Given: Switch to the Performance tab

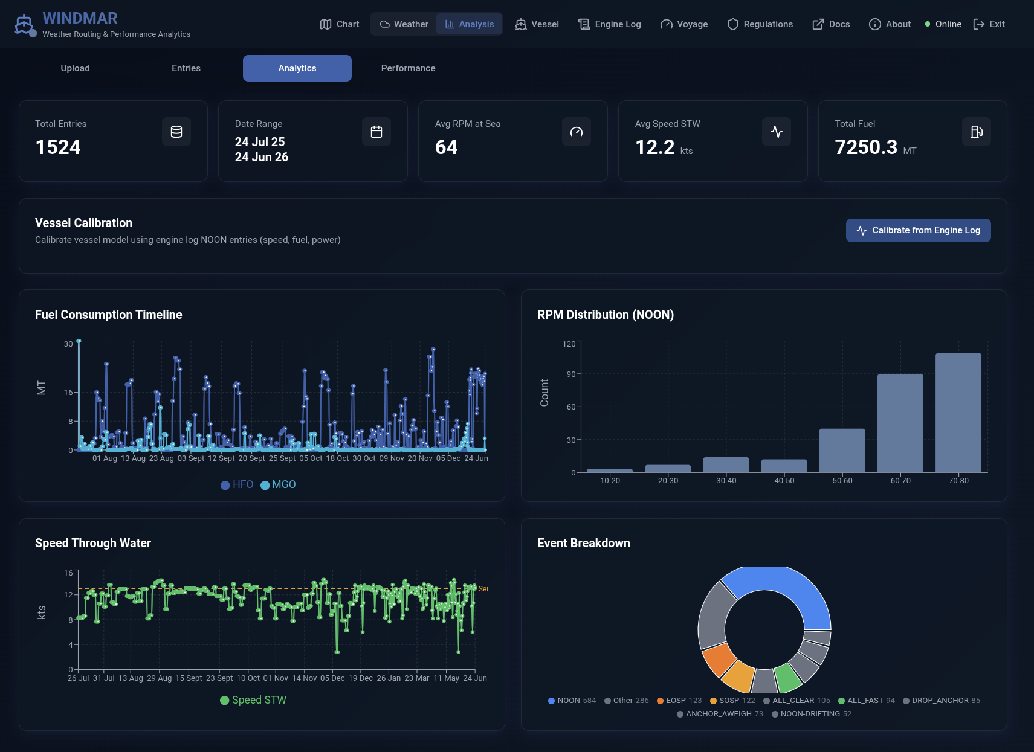Looking at the screenshot, I should point(408,68).
